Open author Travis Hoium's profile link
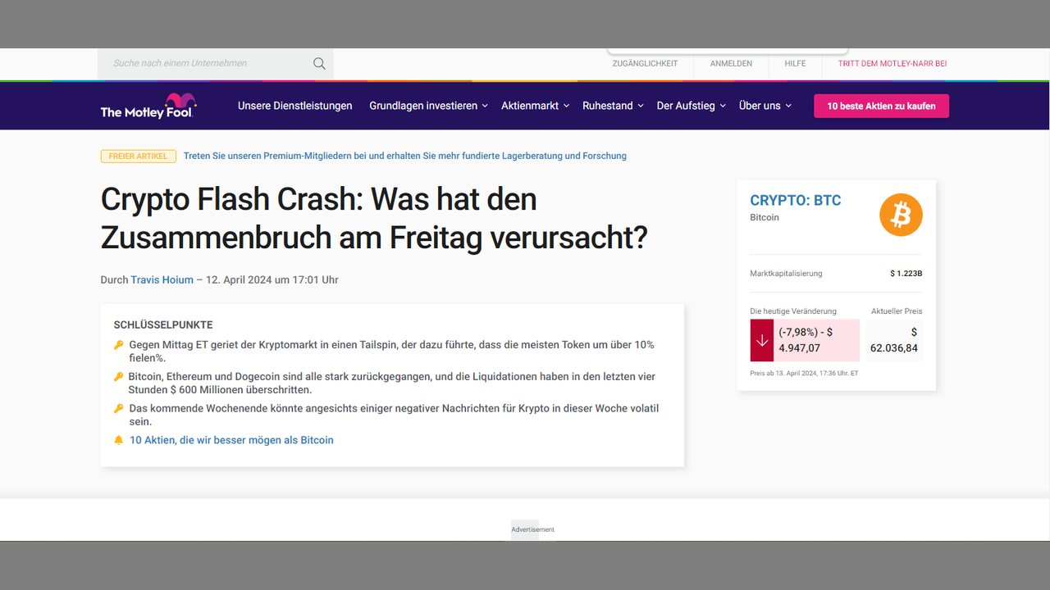Image resolution: width=1050 pixels, height=590 pixels. [162, 280]
